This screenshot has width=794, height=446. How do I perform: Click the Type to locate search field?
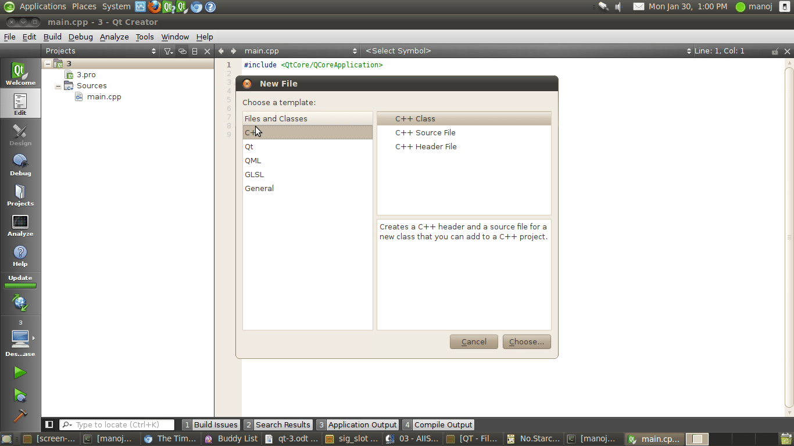point(117,425)
